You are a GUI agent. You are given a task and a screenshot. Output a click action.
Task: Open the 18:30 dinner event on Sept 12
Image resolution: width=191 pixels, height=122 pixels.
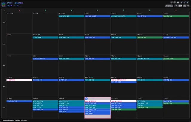(176, 38)
